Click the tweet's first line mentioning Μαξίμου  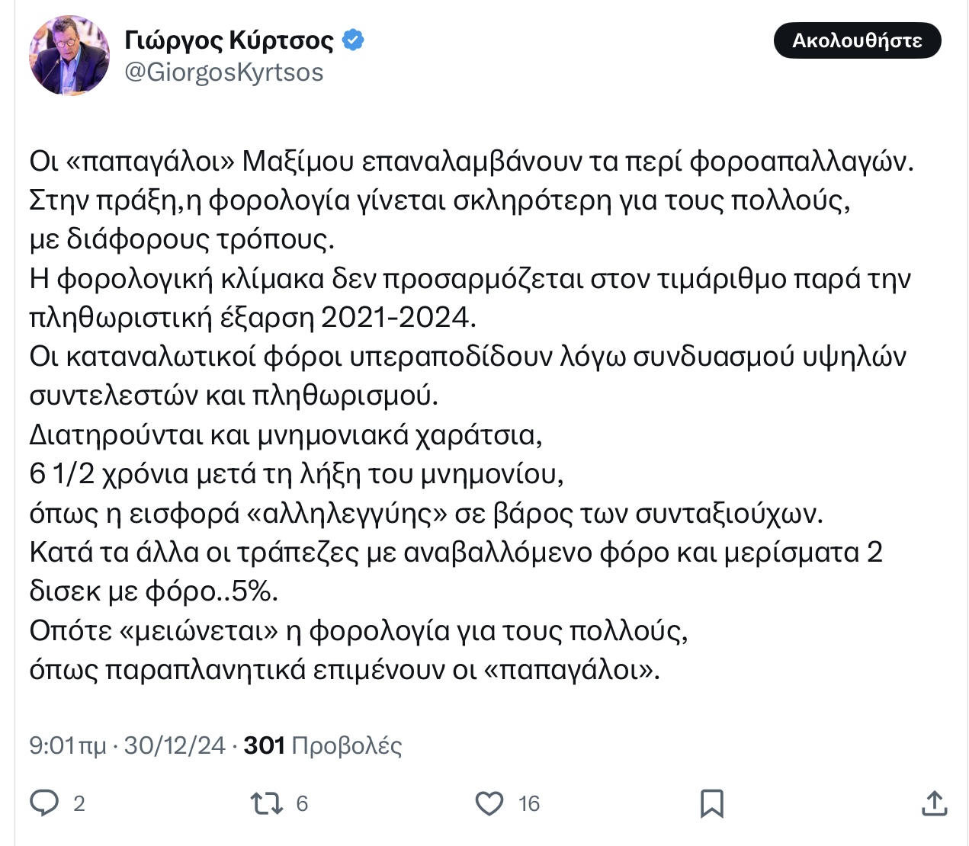tap(470, 161)
